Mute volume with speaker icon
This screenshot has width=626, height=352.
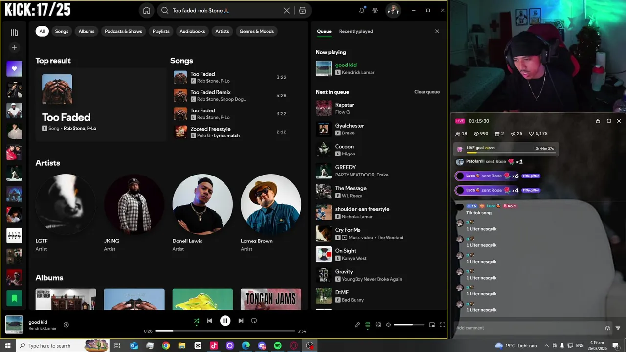pos(388,325)
